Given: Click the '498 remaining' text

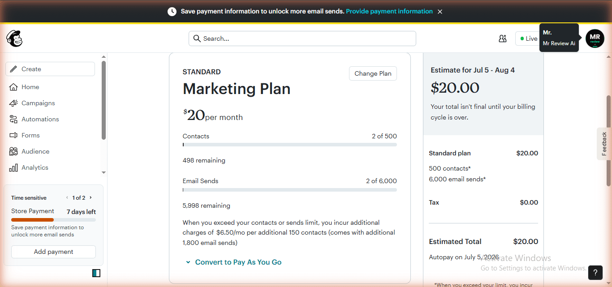Looking at the screenshot, I should (204, 160).
